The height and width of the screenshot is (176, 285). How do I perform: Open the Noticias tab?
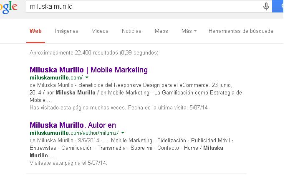(x=131, y=31)
